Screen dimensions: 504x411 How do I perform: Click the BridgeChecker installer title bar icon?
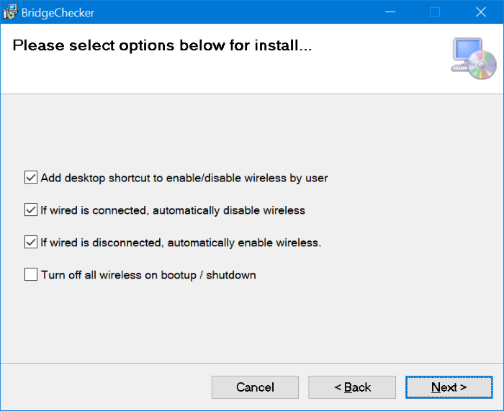point(10,12)
